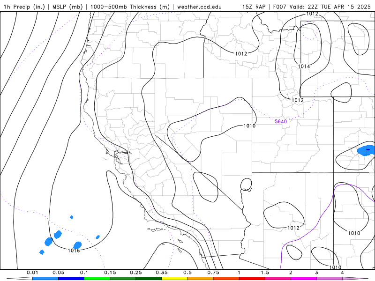Click the legend value 2

[x=291, y=273]
